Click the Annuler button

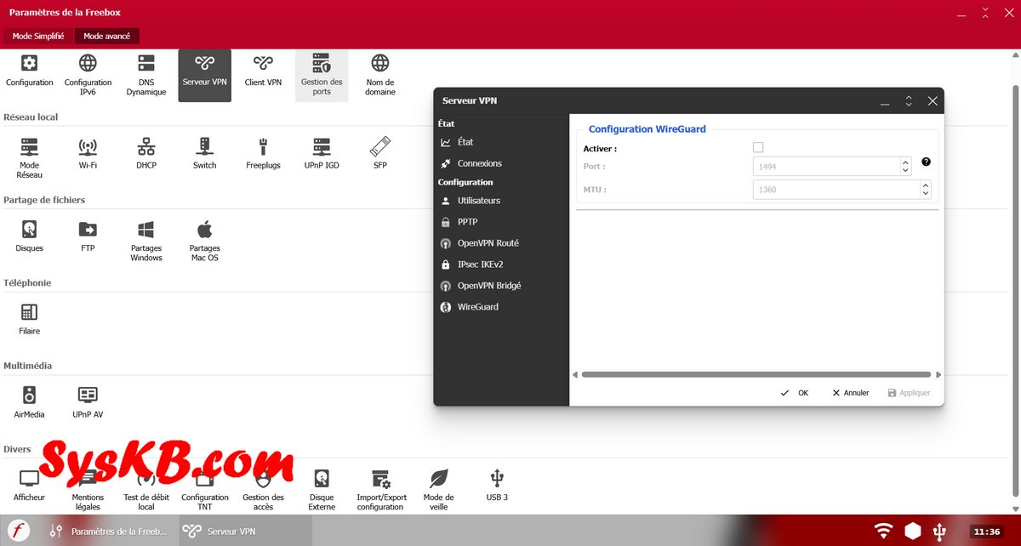coord(851,393)
